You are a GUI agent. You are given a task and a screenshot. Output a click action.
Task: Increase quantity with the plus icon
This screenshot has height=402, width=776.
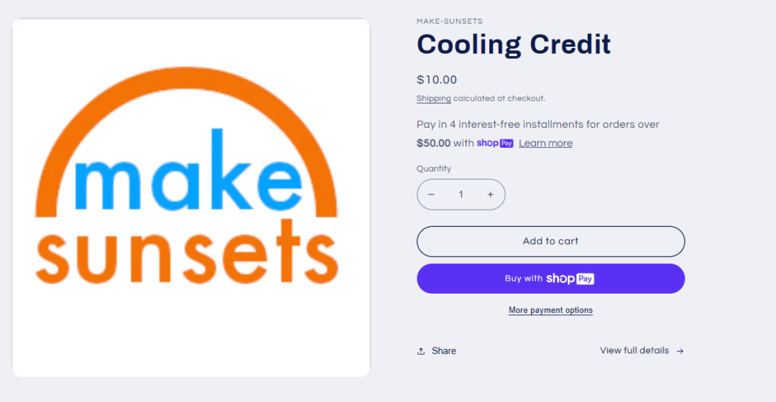coord(491,195)
